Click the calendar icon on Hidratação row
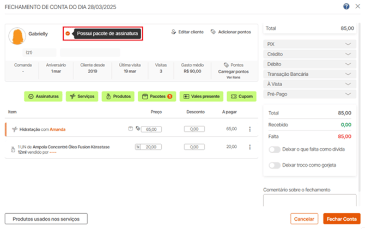The height and width of the screenshot is (229, 365). click(130, 129)
